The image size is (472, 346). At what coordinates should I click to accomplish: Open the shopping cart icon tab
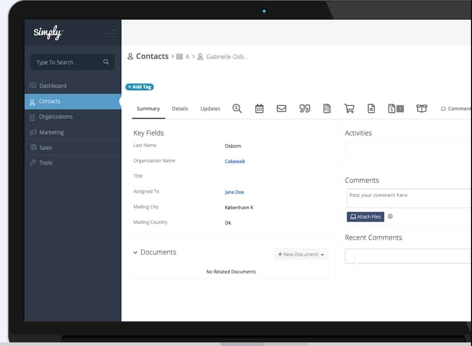click(349, 109)
